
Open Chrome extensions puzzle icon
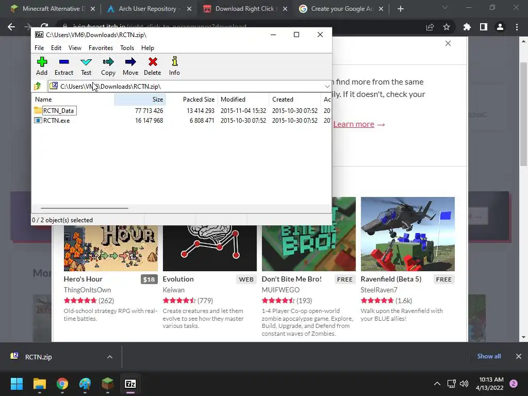point(467,27)
